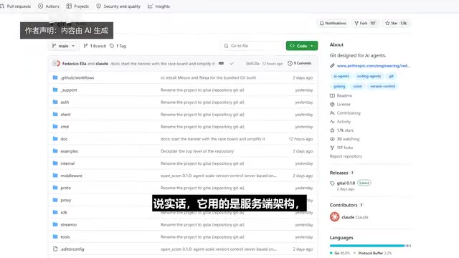The height and width of the screenshot is (258, 459).
Task: Open the Pull requests tab
Action: pos(16,6)
